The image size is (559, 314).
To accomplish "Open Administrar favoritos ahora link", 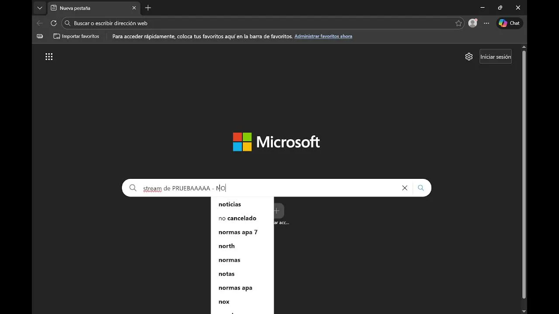I will coord(323,36).
